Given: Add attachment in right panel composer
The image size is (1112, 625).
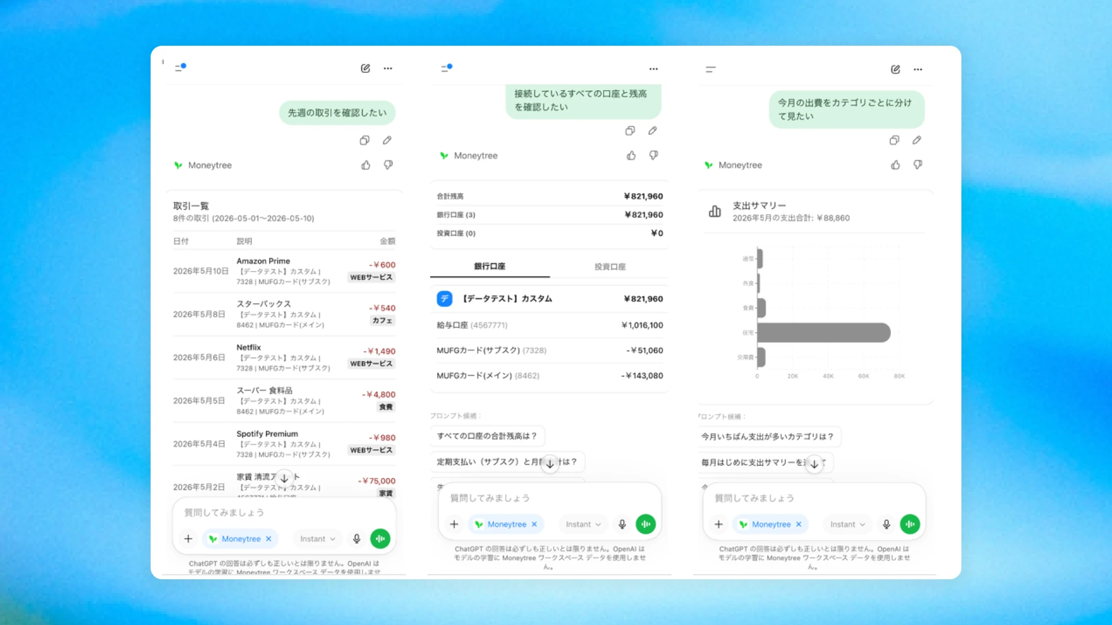Looking at the screenshot, I should (x=719, y=524).
